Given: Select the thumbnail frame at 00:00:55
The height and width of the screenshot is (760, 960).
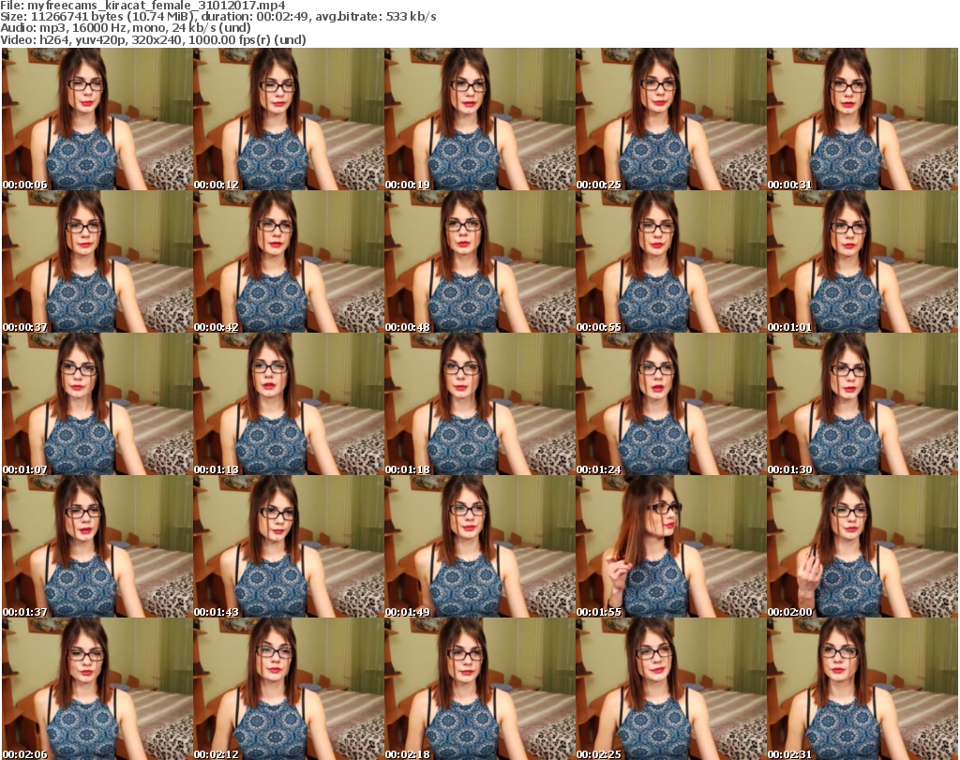Looking at the screenshot, I should (670, 261).
